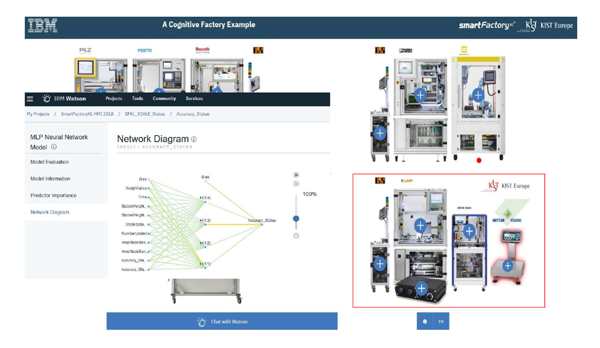The width and height of the screenshot is (600, 348).
Task: Open the plus marker on the LAPP module
Action: pos(420,226)
